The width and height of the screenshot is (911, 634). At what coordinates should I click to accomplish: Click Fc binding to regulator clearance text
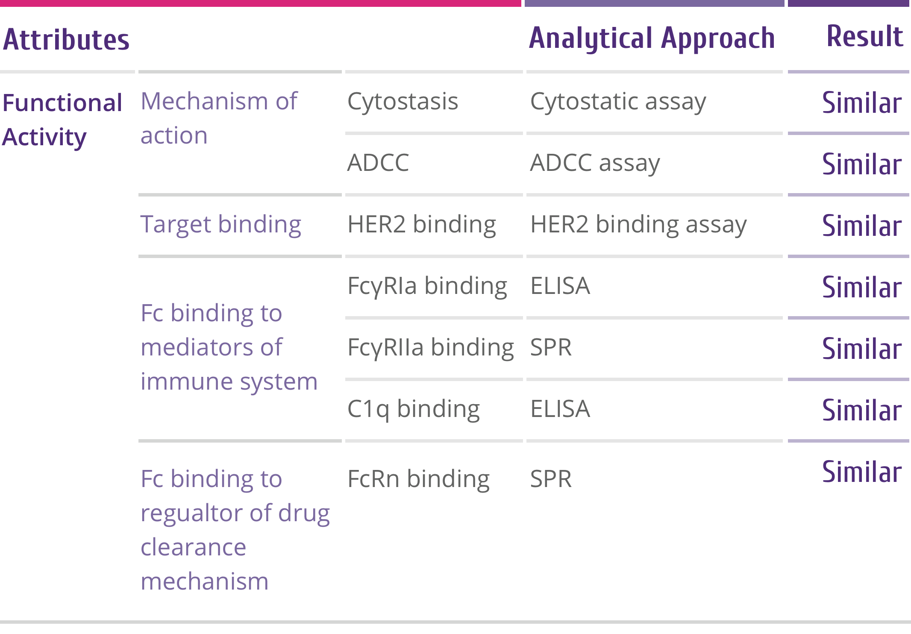235,530
